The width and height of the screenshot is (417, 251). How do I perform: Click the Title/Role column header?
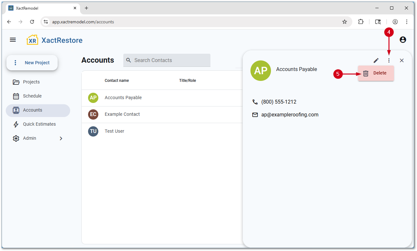click(188, 81)
